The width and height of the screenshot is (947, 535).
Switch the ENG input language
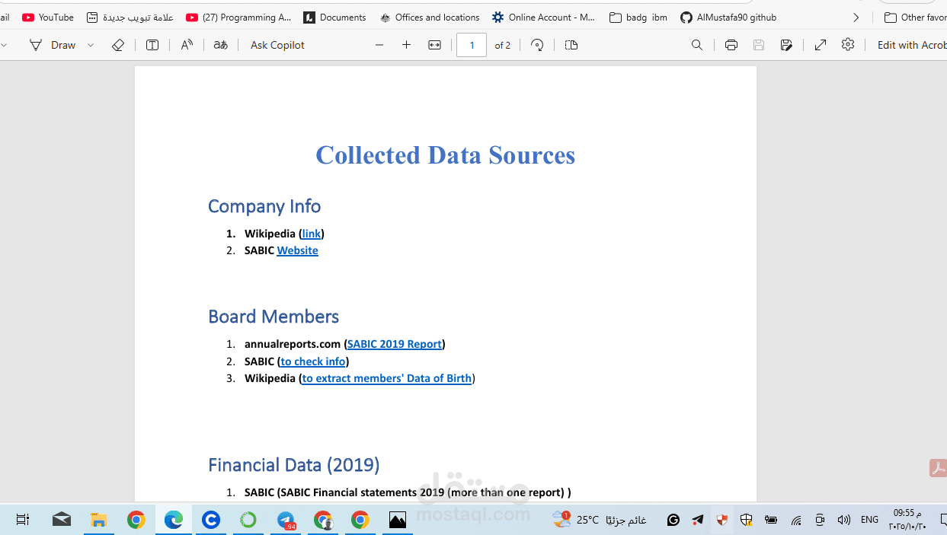(x=869, y=520)
